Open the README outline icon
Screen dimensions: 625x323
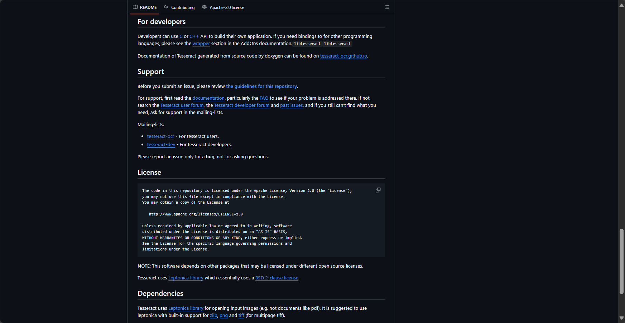coord(387,7)
